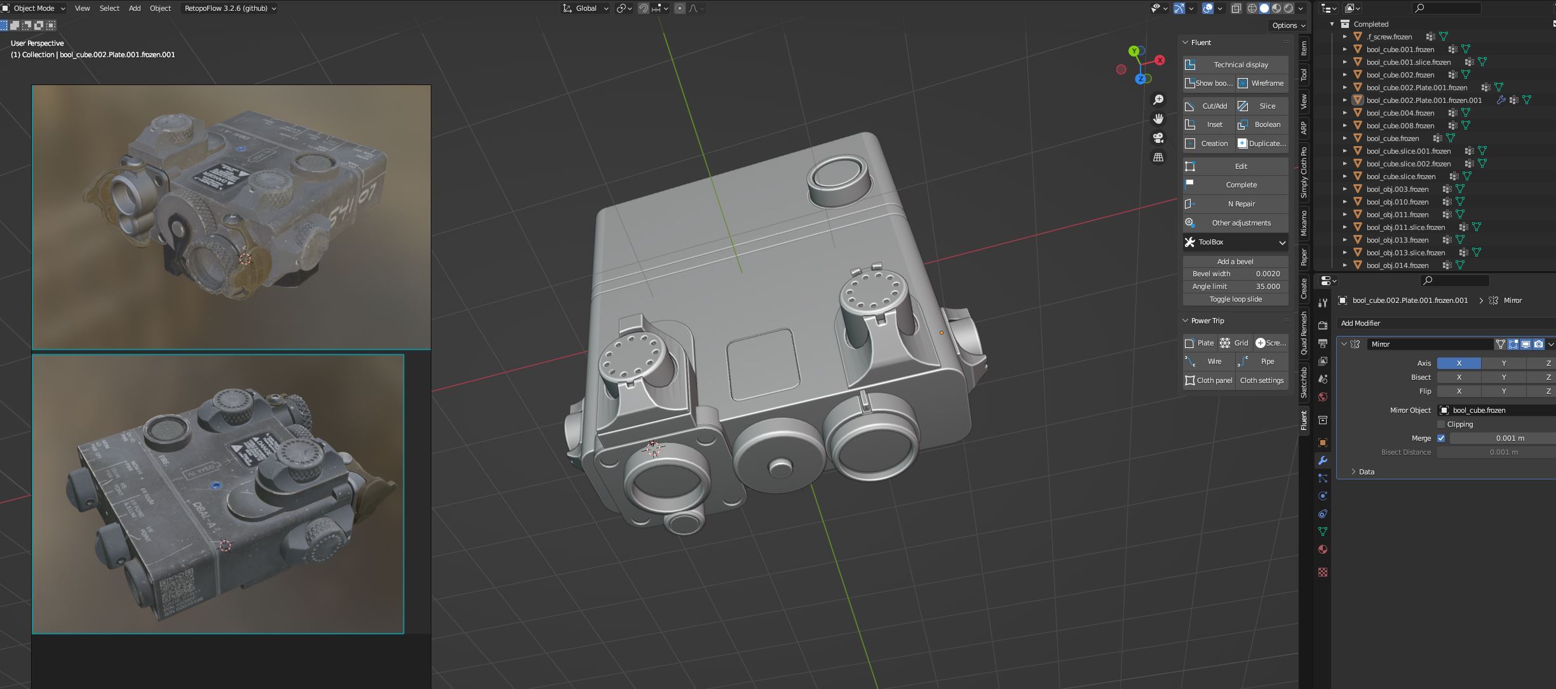
Task: Enable the Clipping checkbox
Action: click(x=1441, y=424)
